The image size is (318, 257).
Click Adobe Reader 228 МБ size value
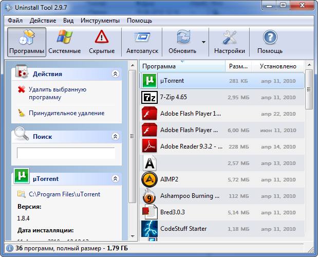pos(239,146)
